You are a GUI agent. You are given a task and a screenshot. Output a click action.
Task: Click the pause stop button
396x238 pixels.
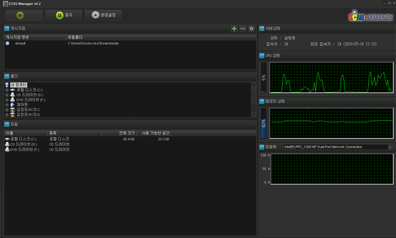click(x=64, y=15)
